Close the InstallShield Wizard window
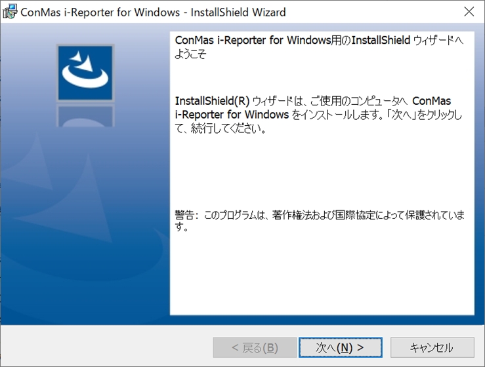485x367 pixels. (x=469, y=12)
